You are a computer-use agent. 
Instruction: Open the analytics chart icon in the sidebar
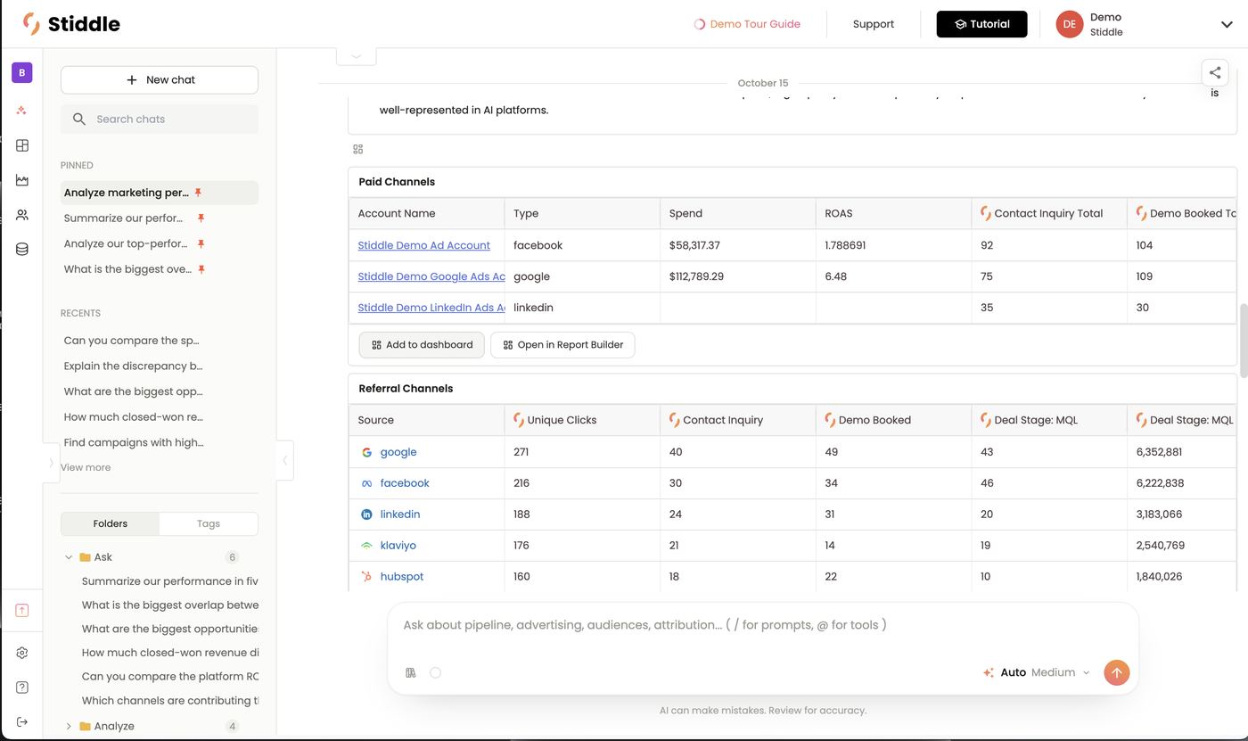(22, 180)
